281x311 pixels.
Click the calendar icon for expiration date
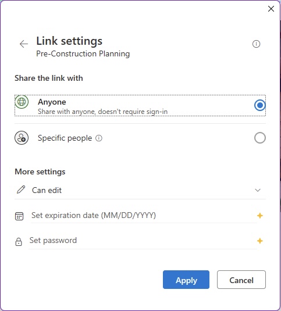pos(19,216)
